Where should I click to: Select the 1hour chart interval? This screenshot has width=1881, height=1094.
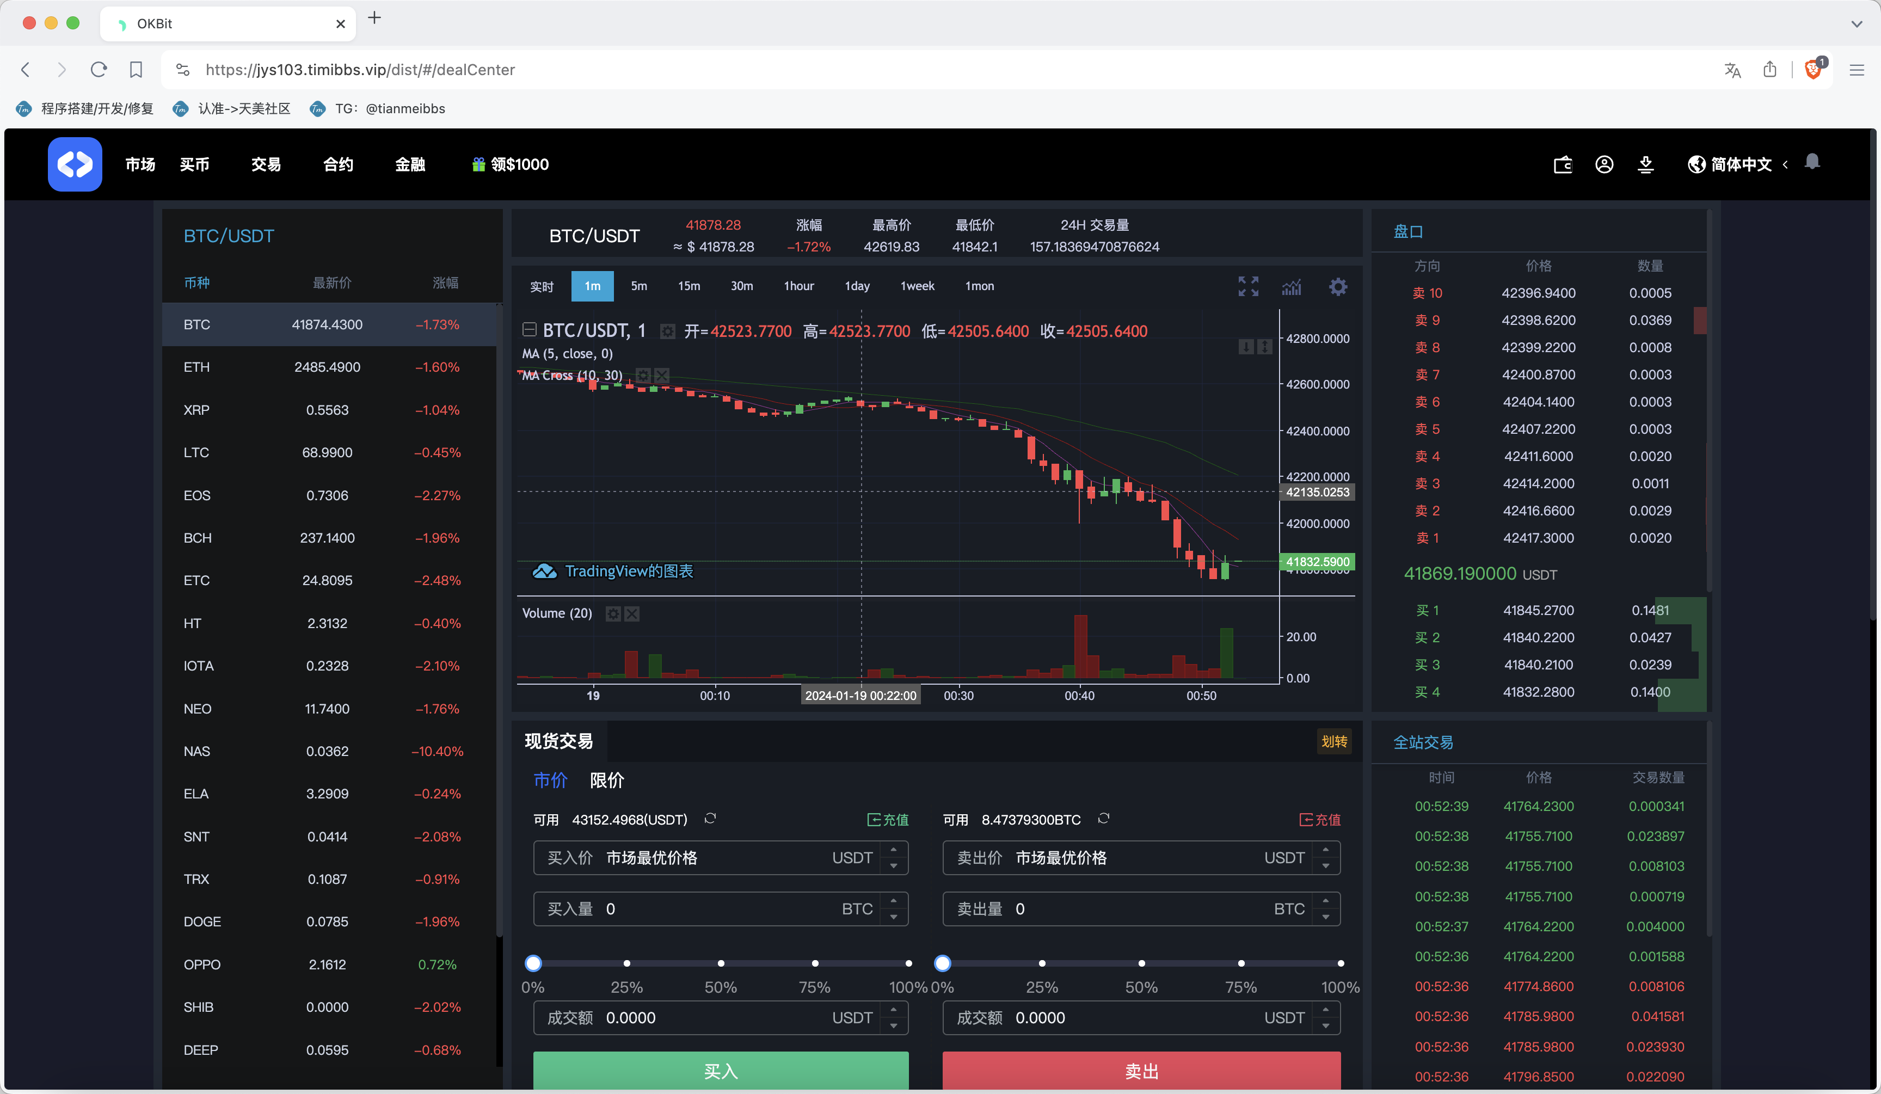click(x=798, y=286)
